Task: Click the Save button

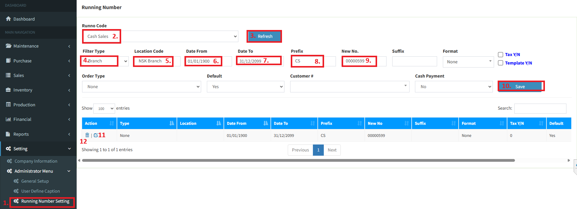Action: click(520, 87)
